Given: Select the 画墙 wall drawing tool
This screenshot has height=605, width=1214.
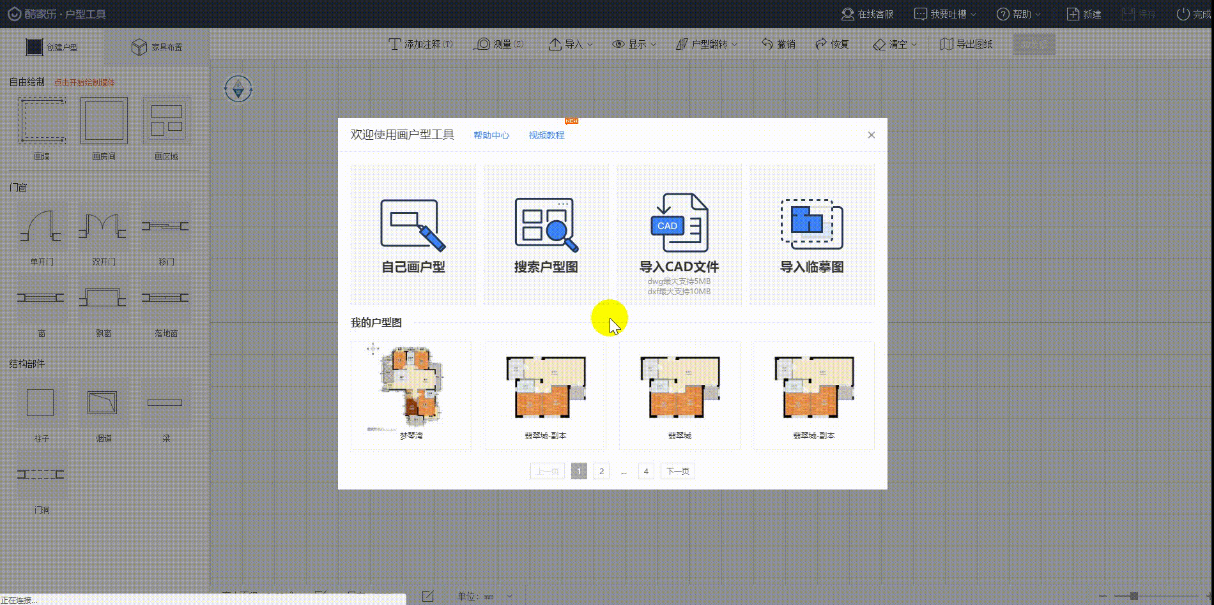Looking at the screenshot, I should [x=42, y=121].
